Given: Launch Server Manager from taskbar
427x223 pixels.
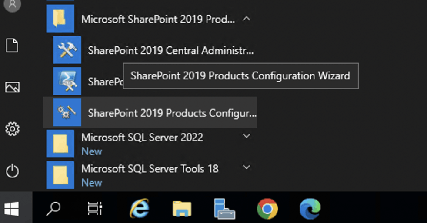Looking at the screenshot, I should (224, 210).
